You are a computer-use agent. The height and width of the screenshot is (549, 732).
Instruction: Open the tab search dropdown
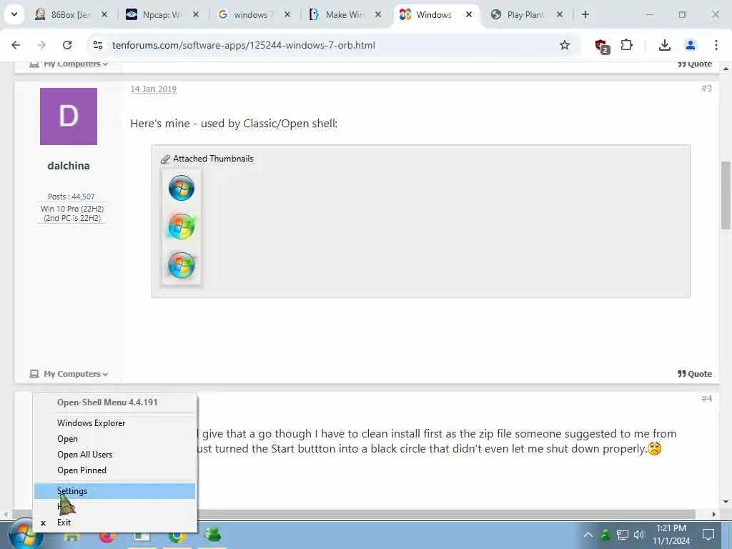click(14, 14)
